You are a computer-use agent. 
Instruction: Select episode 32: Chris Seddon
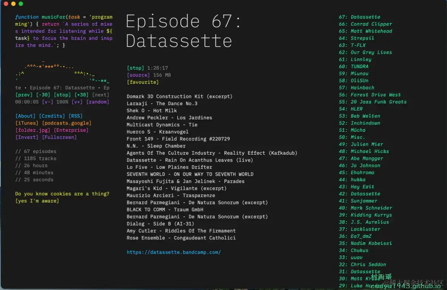tap(362, 264)
